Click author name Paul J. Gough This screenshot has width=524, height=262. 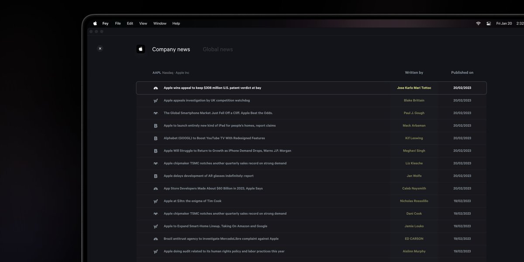coord(414,113)
